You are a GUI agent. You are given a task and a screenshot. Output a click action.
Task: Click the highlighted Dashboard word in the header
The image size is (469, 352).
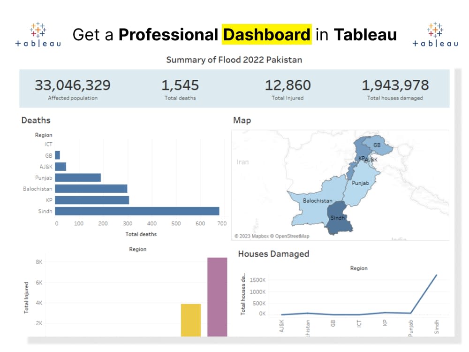pyautogui.click(x=267, y=34)
